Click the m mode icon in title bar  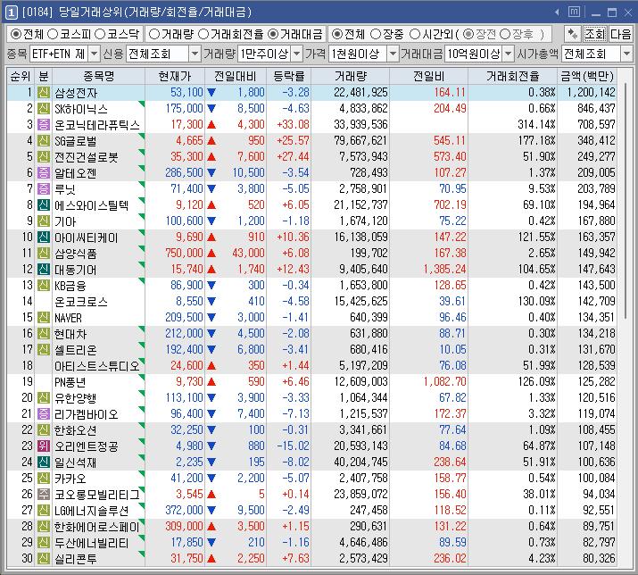(574, 12)
